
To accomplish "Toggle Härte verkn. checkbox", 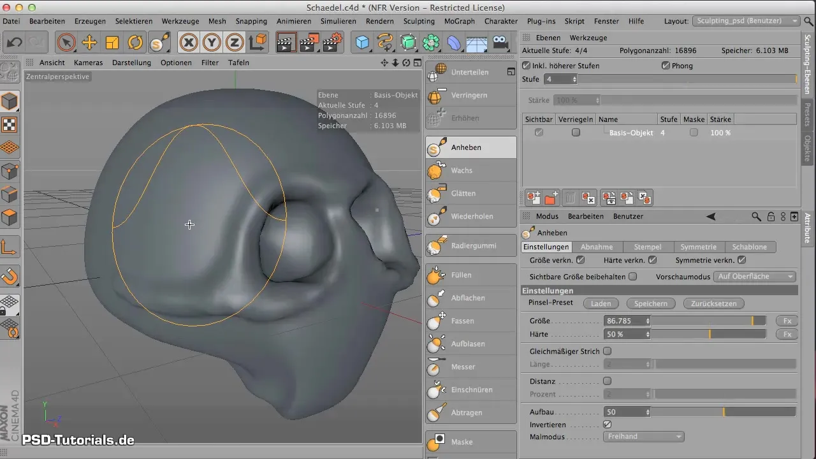I will pyautogui.click(x=652, y=260).
